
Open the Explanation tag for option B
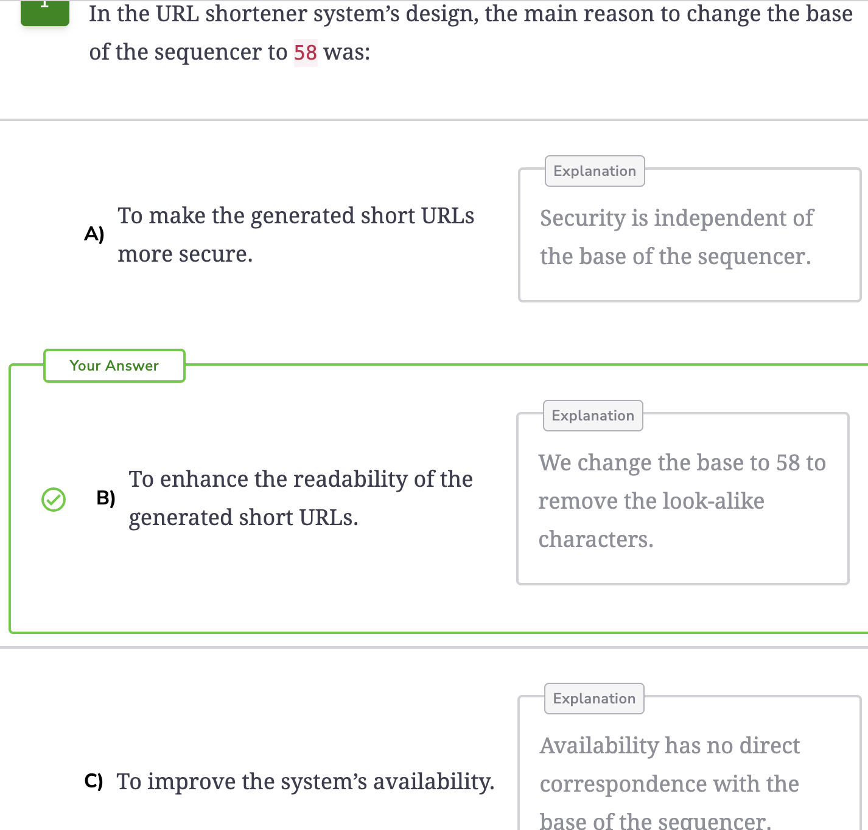point(593,416)
